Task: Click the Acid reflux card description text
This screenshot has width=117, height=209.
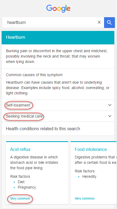Action: point(34,162)
